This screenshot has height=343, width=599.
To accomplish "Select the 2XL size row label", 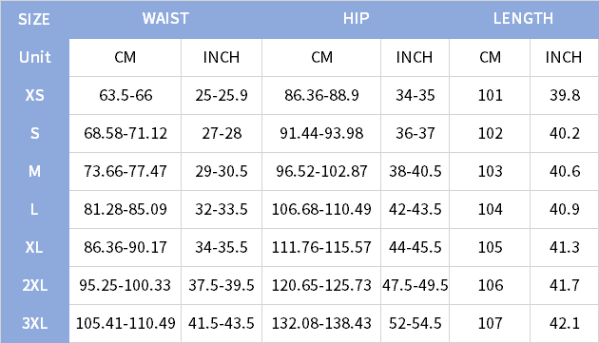I will 35,285.
